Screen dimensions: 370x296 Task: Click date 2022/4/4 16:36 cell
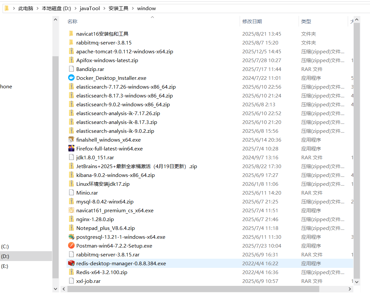click(x=260, y=272)
